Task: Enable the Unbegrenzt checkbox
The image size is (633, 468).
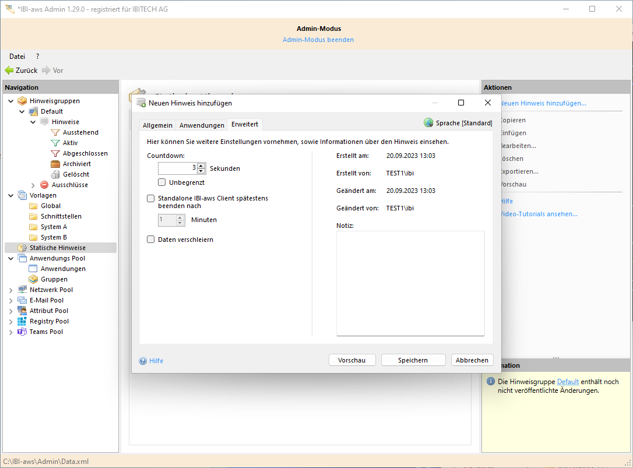Action: 162,182
